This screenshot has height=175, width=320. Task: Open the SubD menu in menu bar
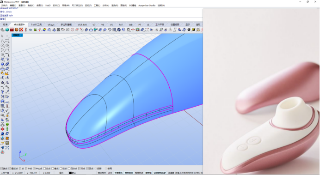coord(48,6)
